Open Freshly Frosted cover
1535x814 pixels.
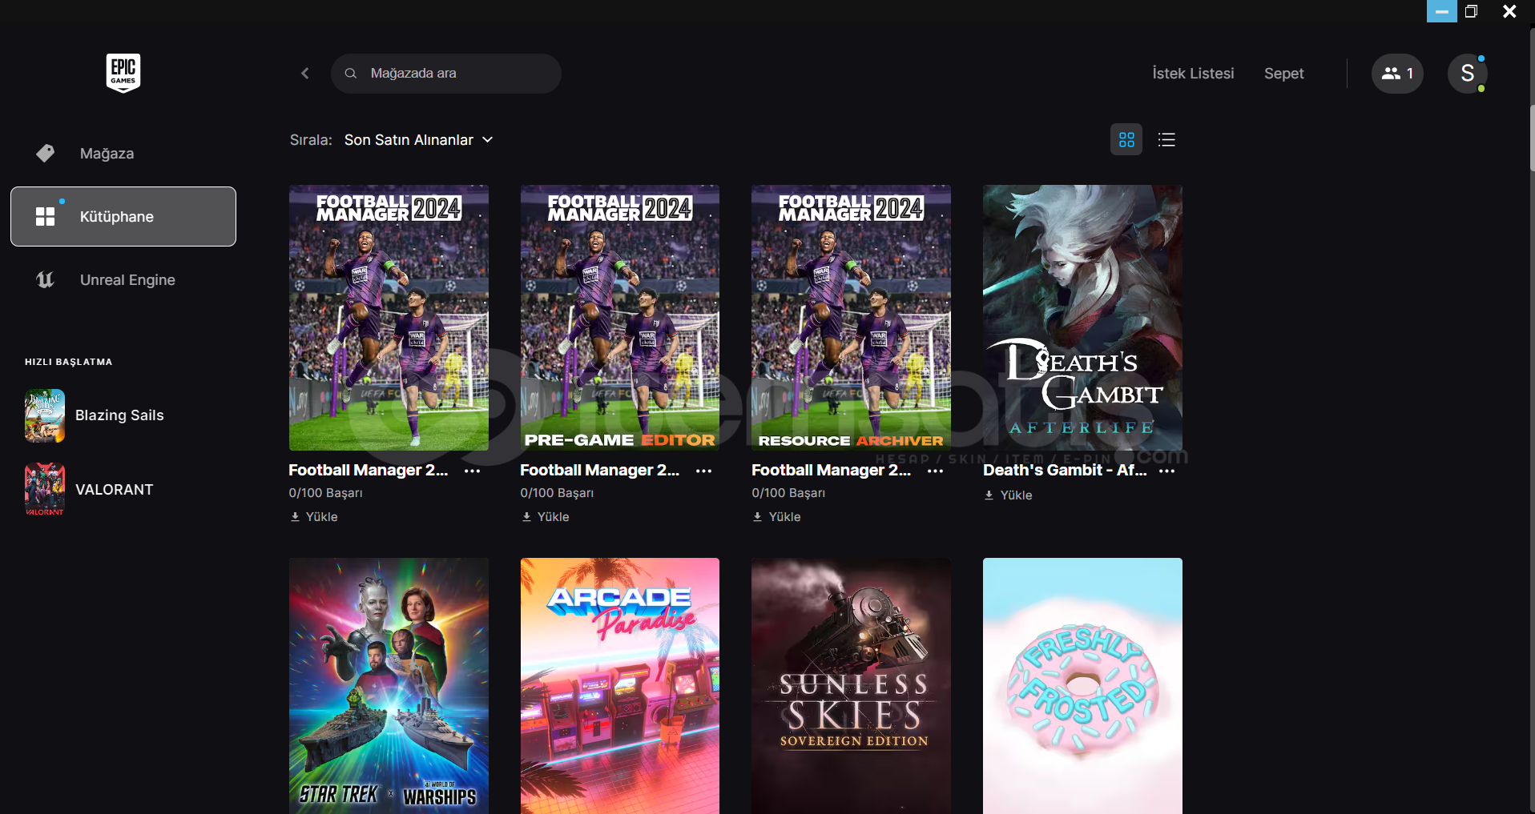(1082, 686)
